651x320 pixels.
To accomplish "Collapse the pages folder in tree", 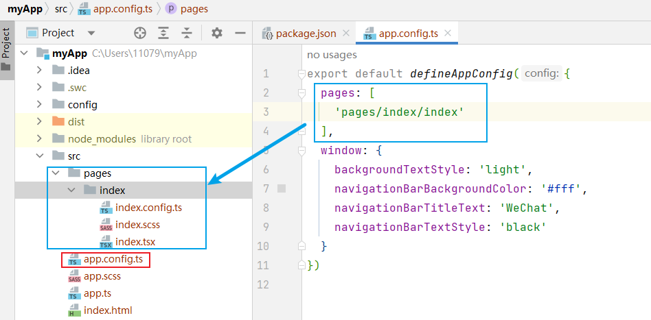I will (x=56, y=173).
